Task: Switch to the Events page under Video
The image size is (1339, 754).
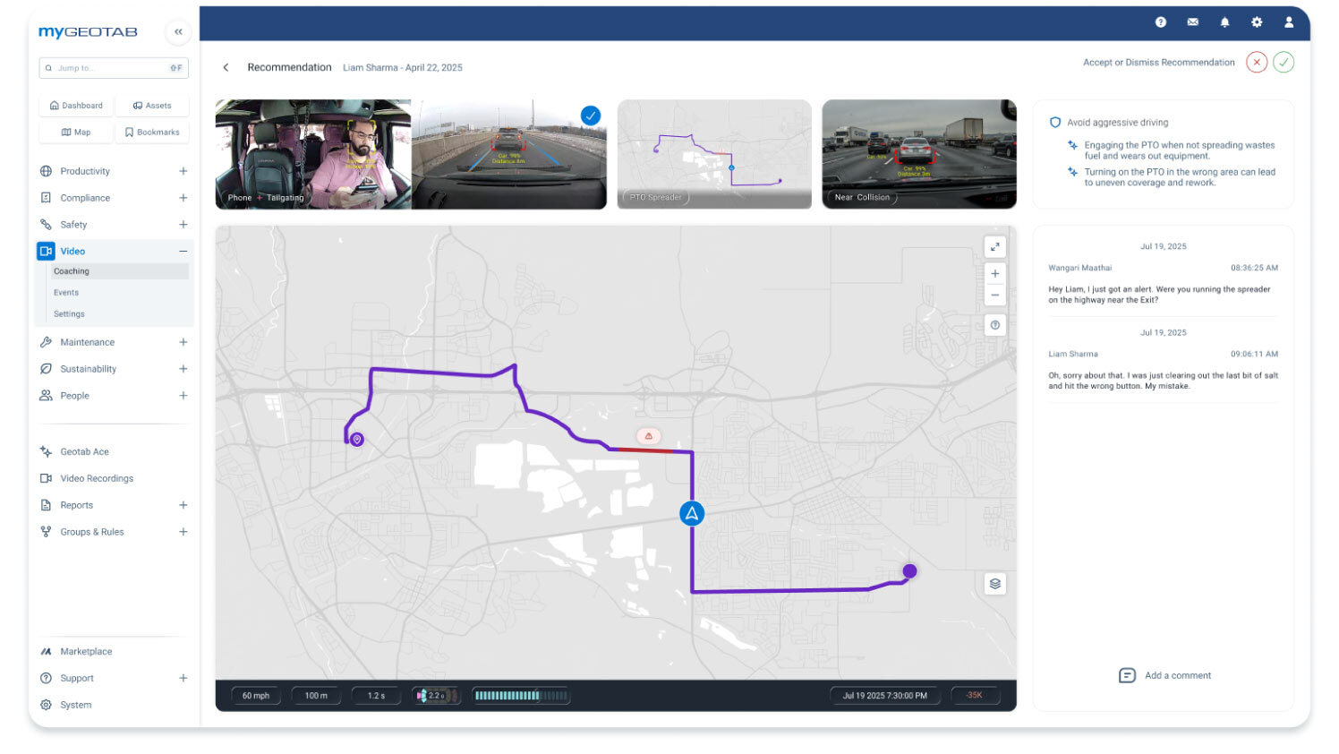Action: pyautogui.click(x=66, y=292)
